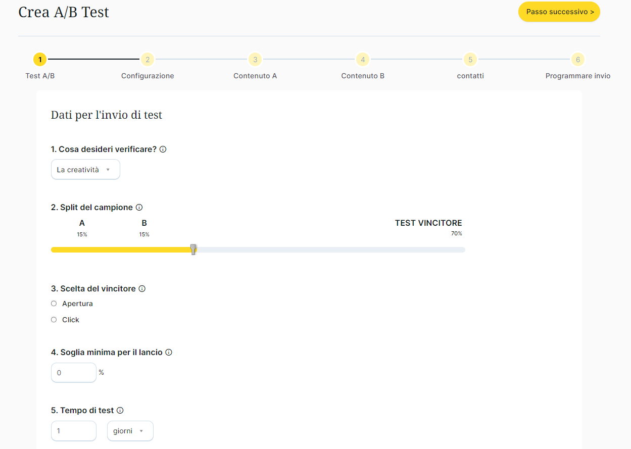Image resolution: width=631 pixels, height=449 pixels.
Task: Focus the minimum threshold percentage field
Action: click(74, 373)
